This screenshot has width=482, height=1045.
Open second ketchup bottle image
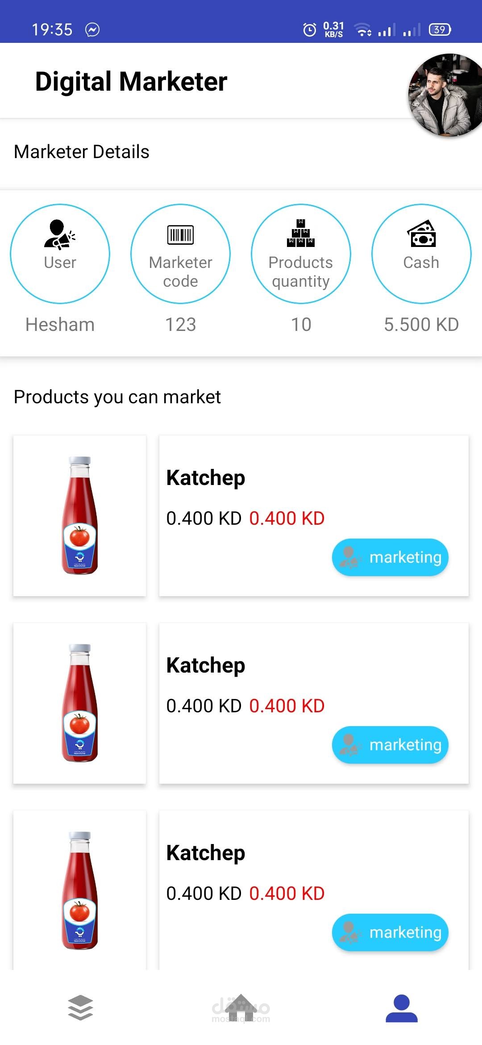(x=80, y=703)
